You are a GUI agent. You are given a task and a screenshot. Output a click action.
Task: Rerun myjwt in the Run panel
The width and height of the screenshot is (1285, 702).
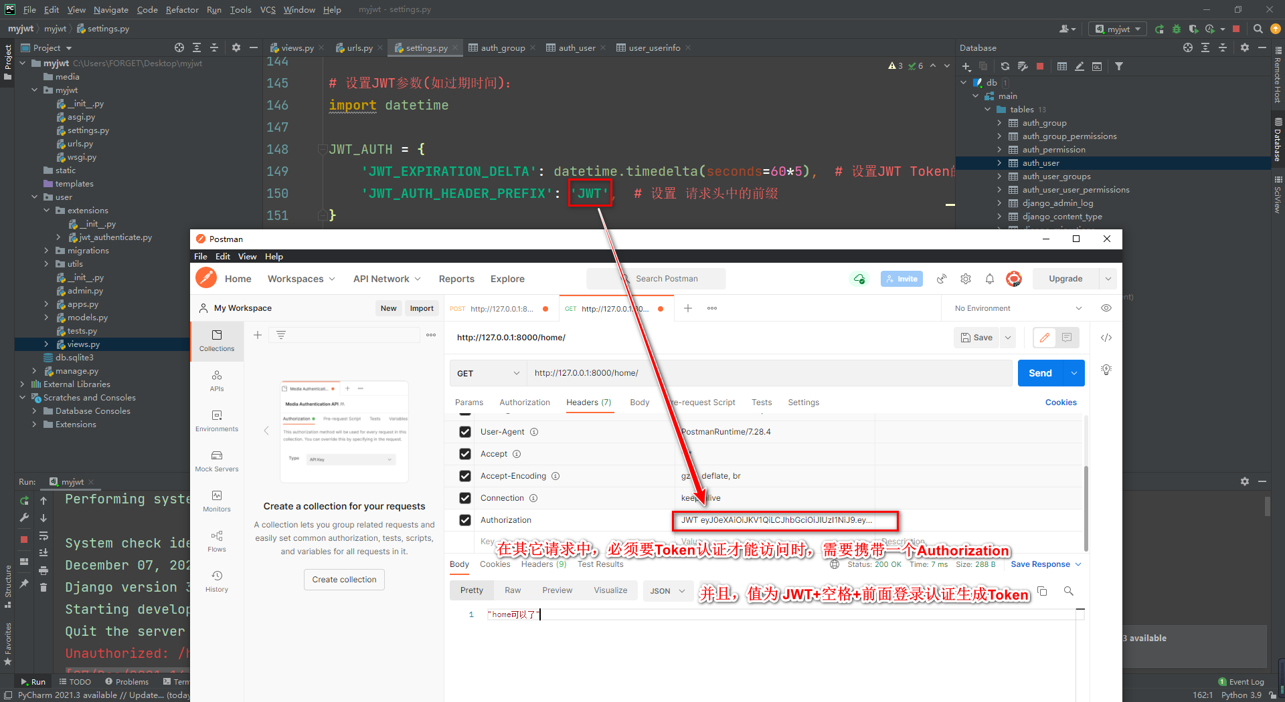click(x=24, y=500)
